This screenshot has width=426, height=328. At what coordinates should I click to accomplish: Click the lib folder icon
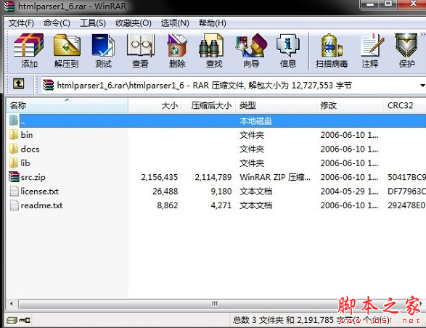pyautogui.click(x=14, y=163)
